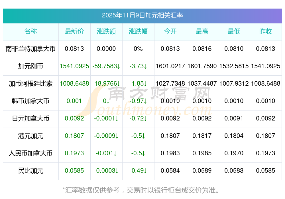This screenshot has height=199, width=285.
Task: Select the 加元刚币 row name
Action: pyautogui.click(x=30, y=66)
